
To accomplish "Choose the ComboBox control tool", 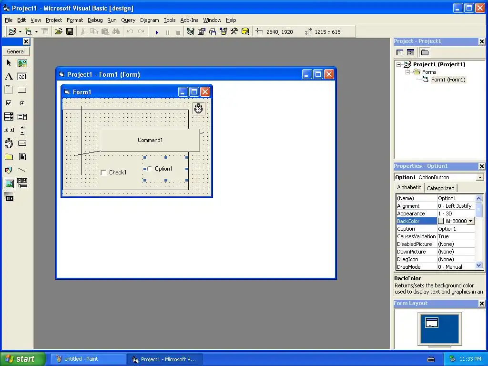I will pyautogui.click(x=9, y=117).
